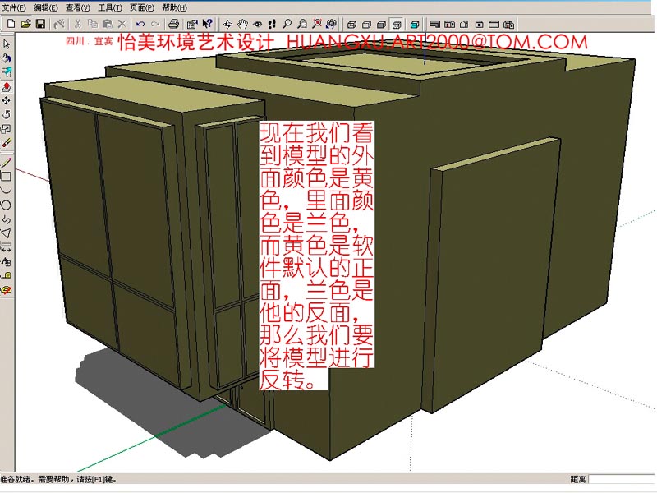Select the Paint Bucket tool
Screen dimensions: 657x493
7,58
